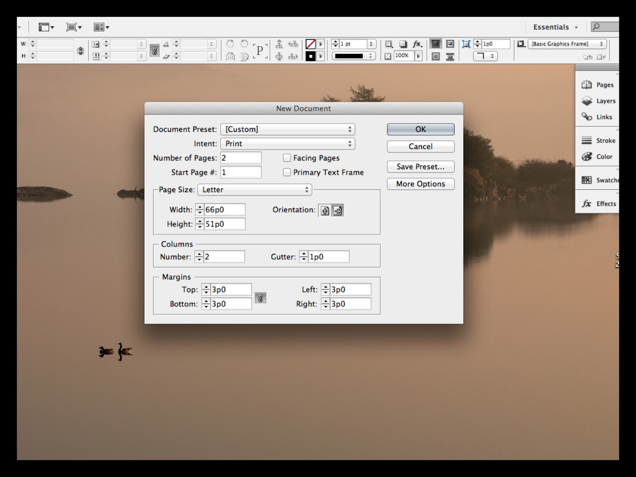
Task: Open Essentials workspace switcher
Action: tap(555, 27)
